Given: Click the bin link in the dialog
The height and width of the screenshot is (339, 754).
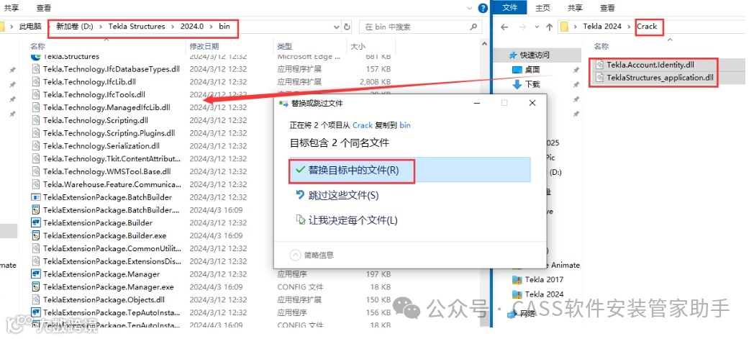Looking at the screenshot, I should (405, 125).
